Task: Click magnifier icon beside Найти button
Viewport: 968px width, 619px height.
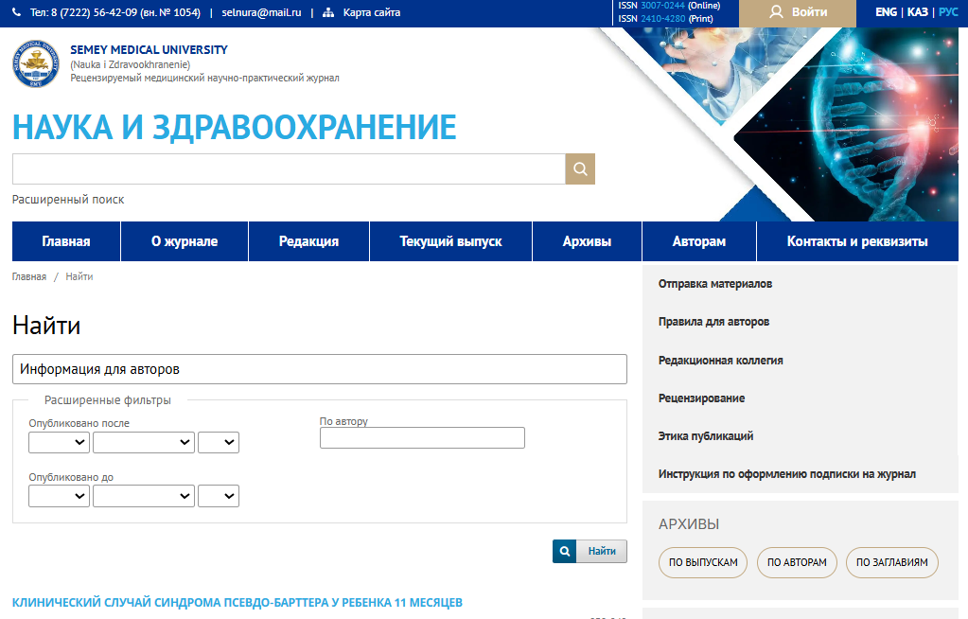Action: [564, 551]
